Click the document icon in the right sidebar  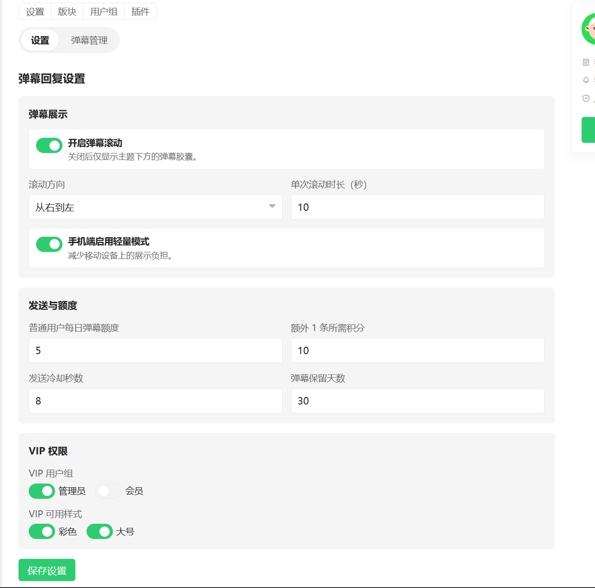tap(586, 62)
